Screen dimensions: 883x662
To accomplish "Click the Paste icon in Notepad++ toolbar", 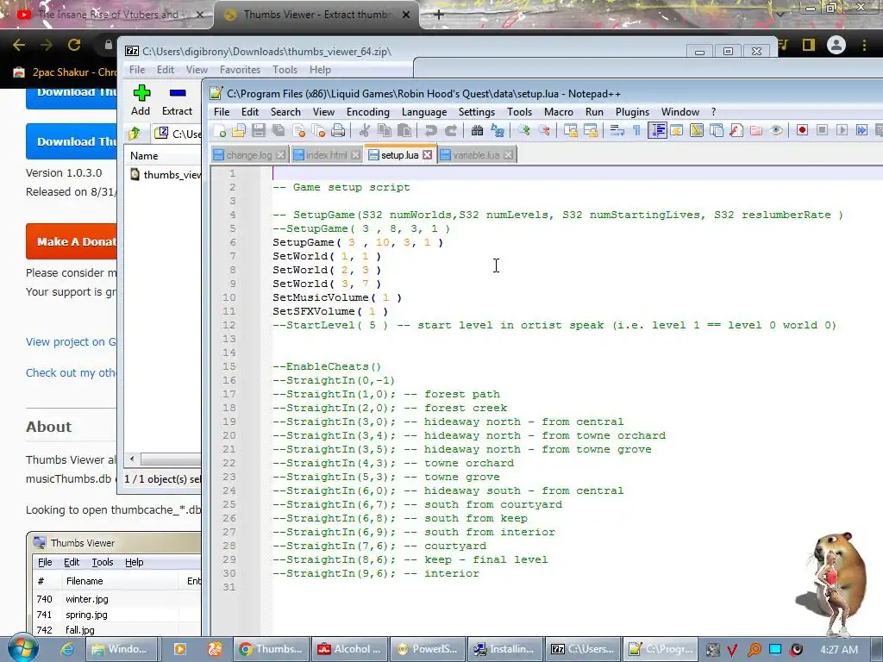I will (404, 131).
